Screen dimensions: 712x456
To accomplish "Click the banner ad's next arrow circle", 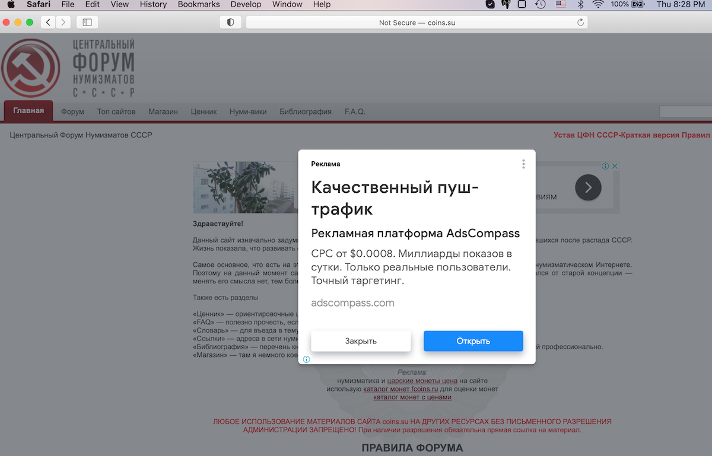I will (588, 188).
